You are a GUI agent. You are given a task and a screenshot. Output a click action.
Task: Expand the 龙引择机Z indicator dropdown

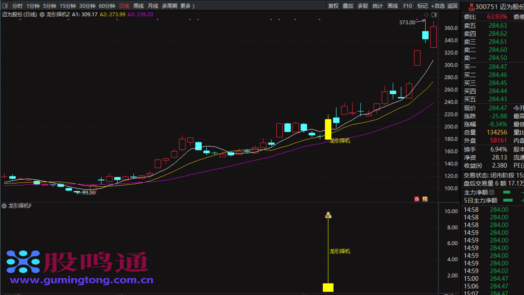[x=42, y=15]
